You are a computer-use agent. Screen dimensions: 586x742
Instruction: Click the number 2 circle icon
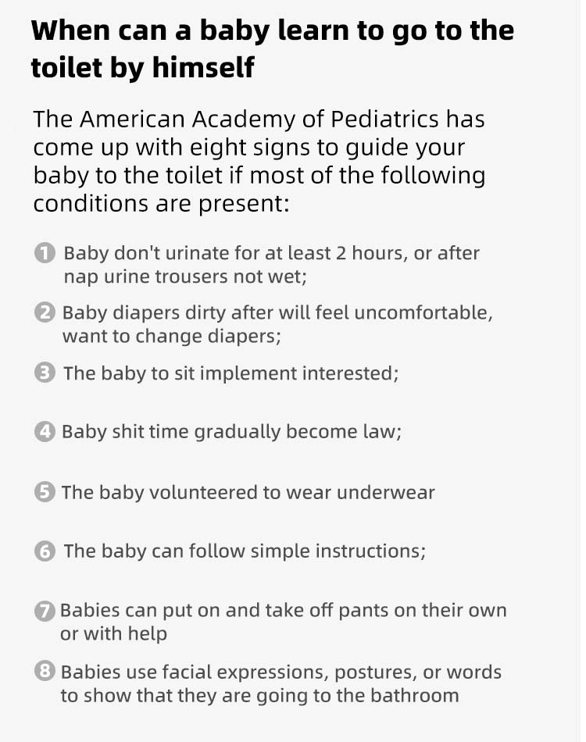click(45, 313)
